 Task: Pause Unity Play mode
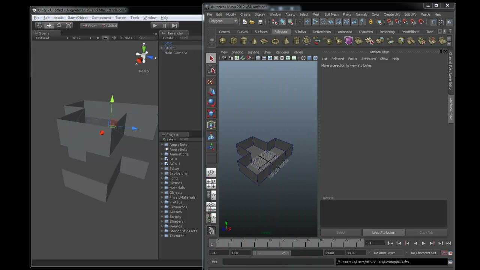pos(165,25)
